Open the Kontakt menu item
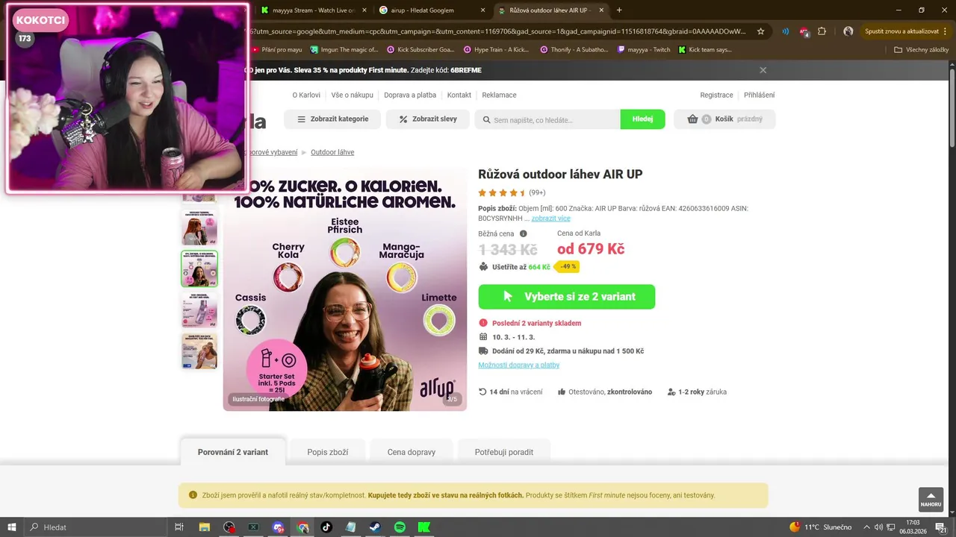The width and height of the screenshot is (956, 537). pos(459,95)
